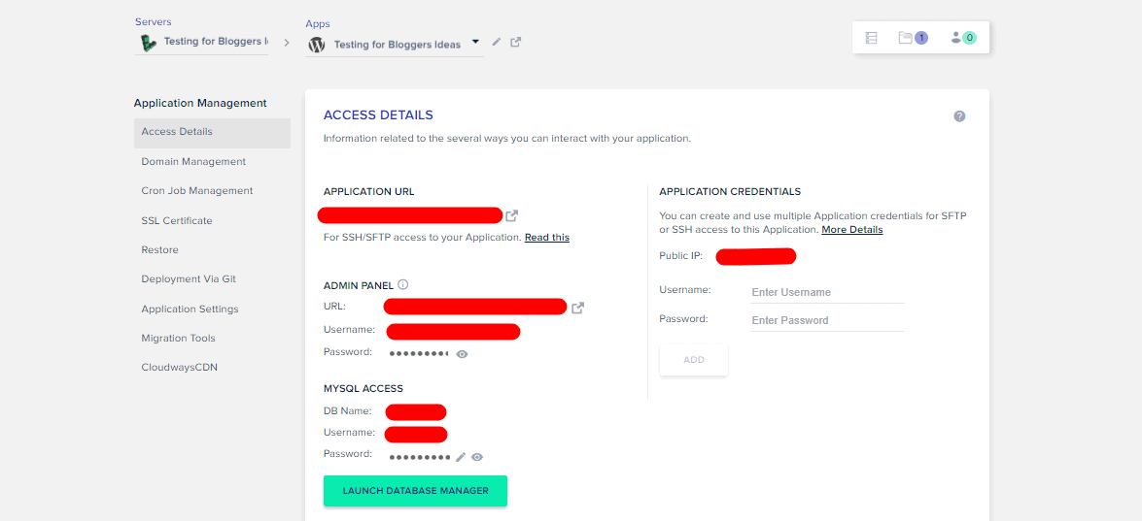
Task: Click the redacted Admin Panel username
Action: coord(453,332)
